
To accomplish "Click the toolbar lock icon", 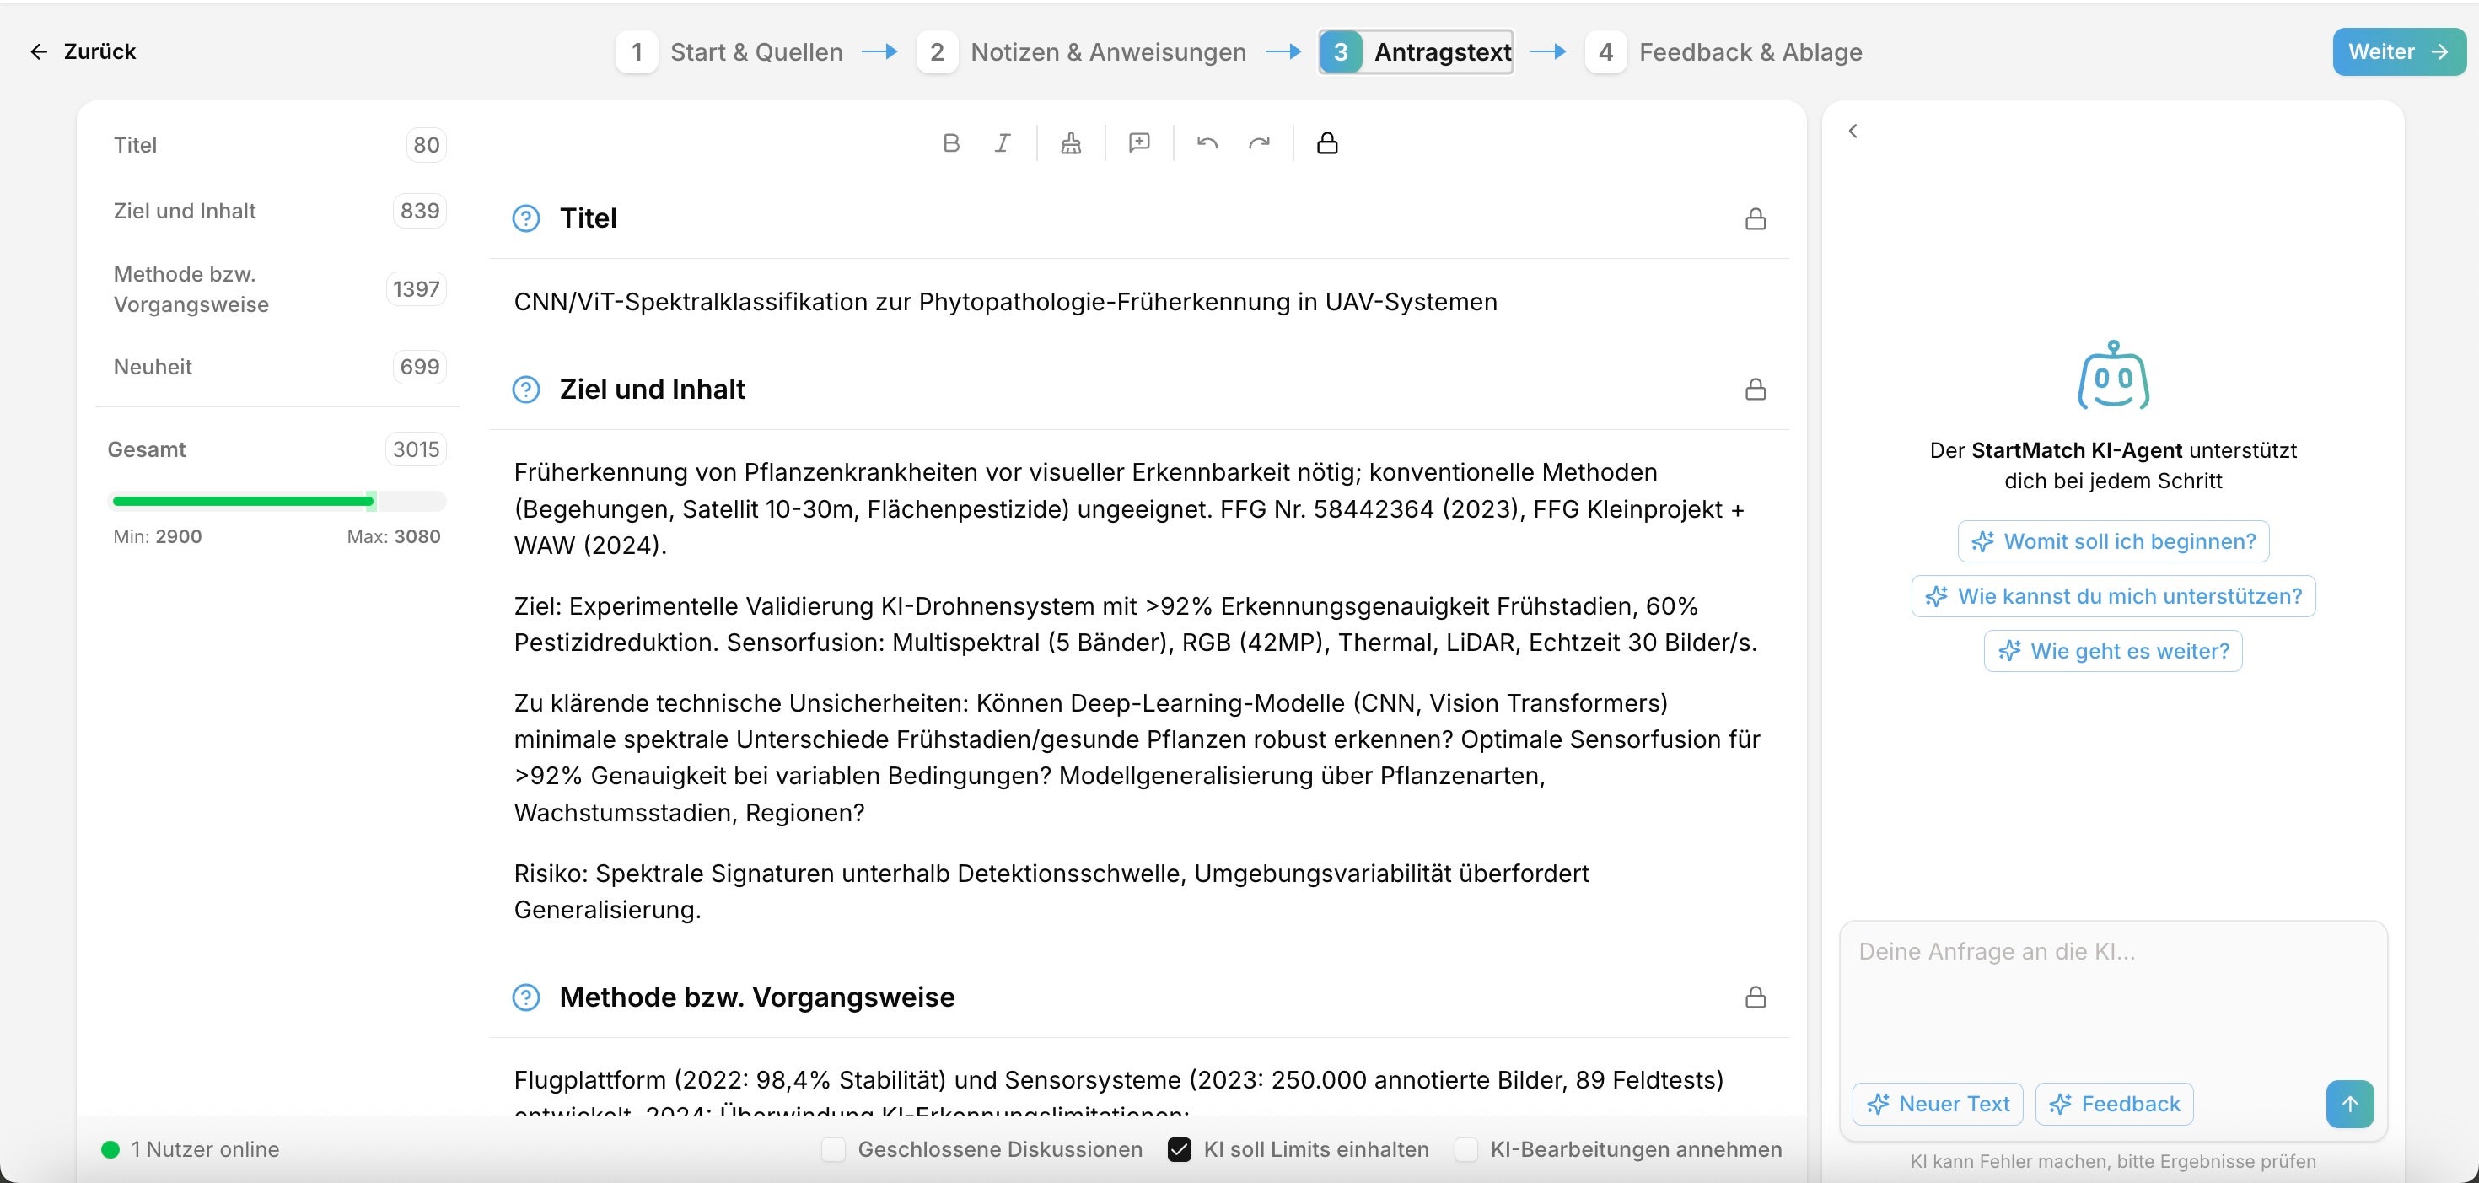I will 1327,143.
